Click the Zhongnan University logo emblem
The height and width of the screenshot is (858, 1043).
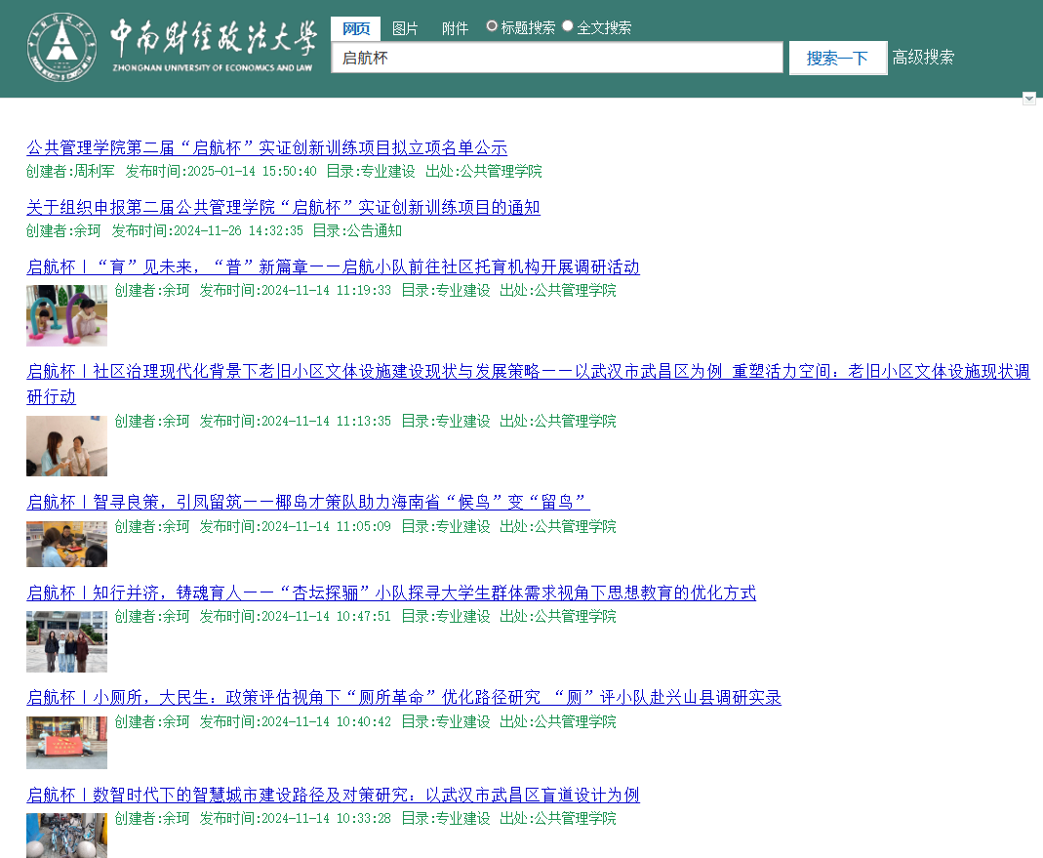click(x=61, y=48)
